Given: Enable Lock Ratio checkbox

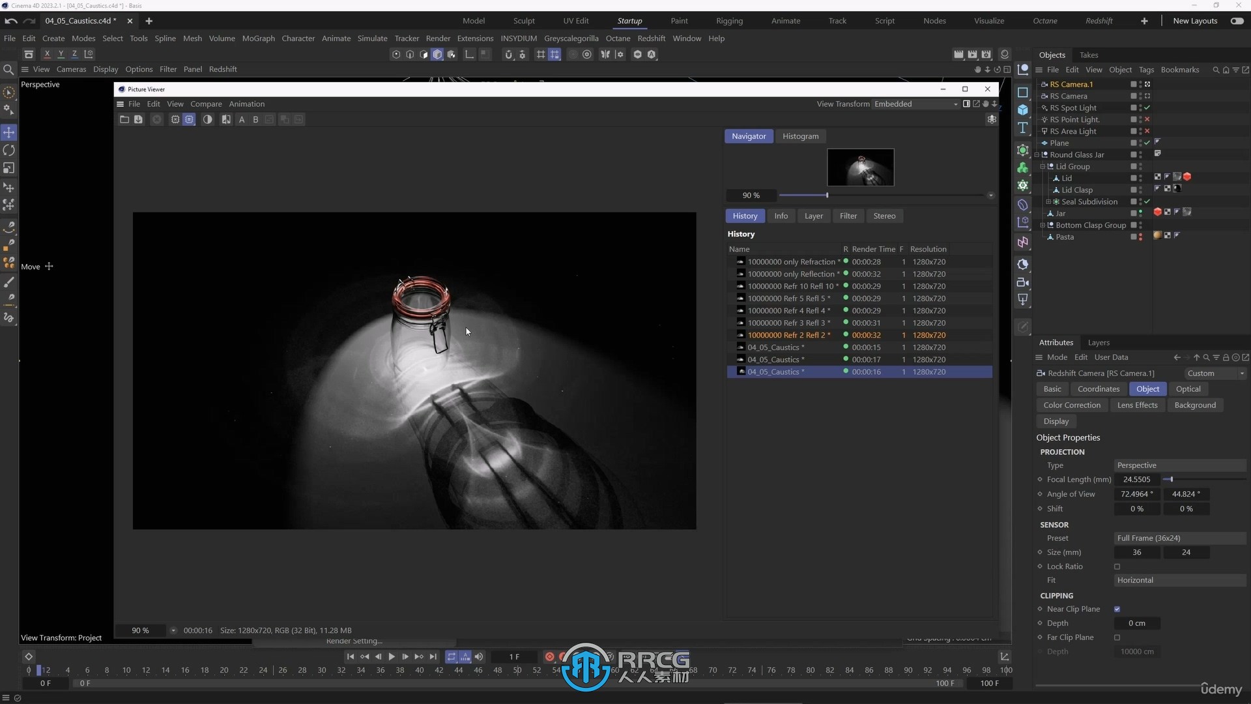Looking at the screenshot, I should (x=1117, y=566).
